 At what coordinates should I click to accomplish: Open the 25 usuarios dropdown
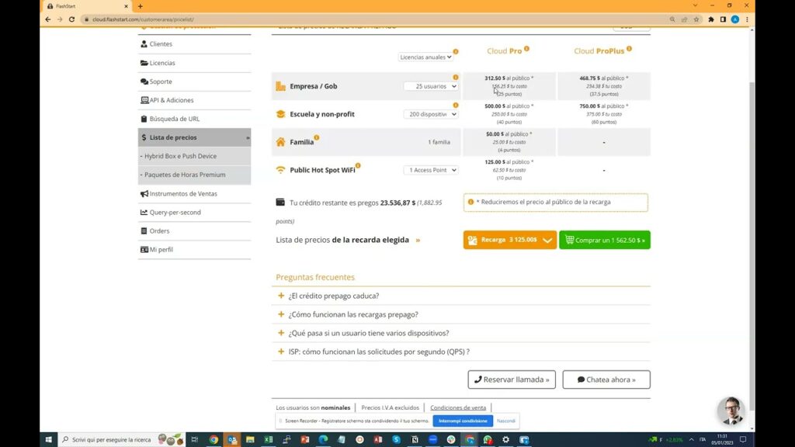click(431, 86)
